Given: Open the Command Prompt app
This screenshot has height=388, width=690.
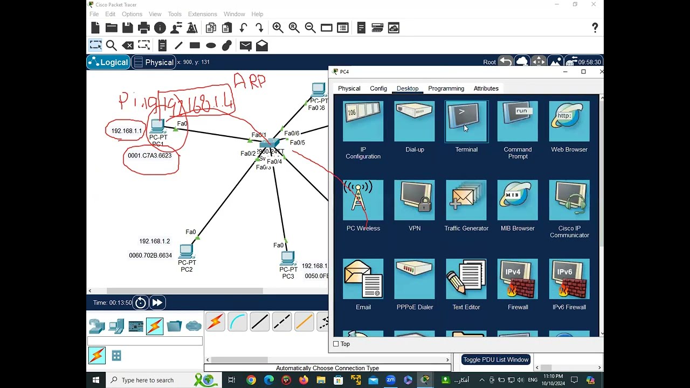Looking at the screenshot, I should coord(517,122).
